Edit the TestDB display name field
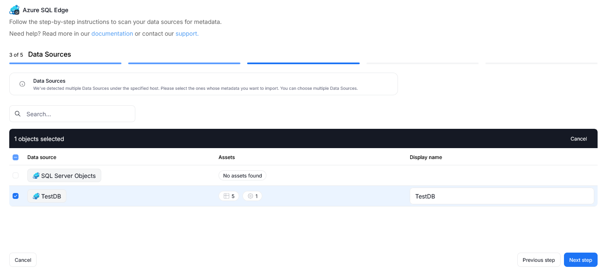This screenshot has height=274, width=606. point(502,196)
